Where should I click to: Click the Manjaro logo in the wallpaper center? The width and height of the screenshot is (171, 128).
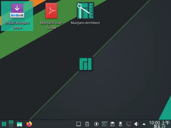[x=85, y=64]
